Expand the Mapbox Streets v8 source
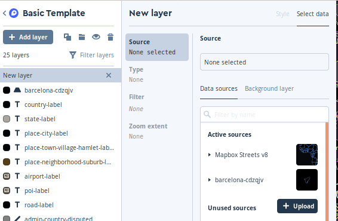The image size is (338, 221). [x=210, y=155]
